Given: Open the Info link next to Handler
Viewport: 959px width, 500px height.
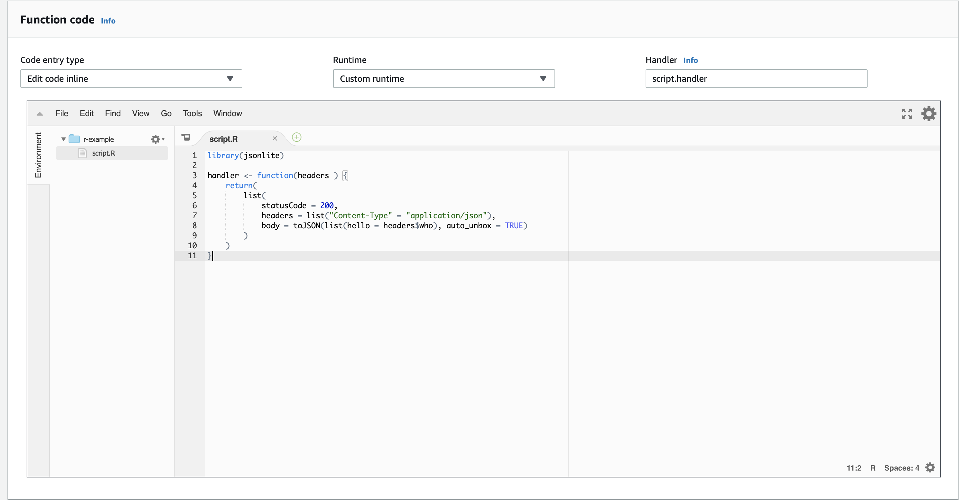Looking at the screenshot, I should point(691,60).
